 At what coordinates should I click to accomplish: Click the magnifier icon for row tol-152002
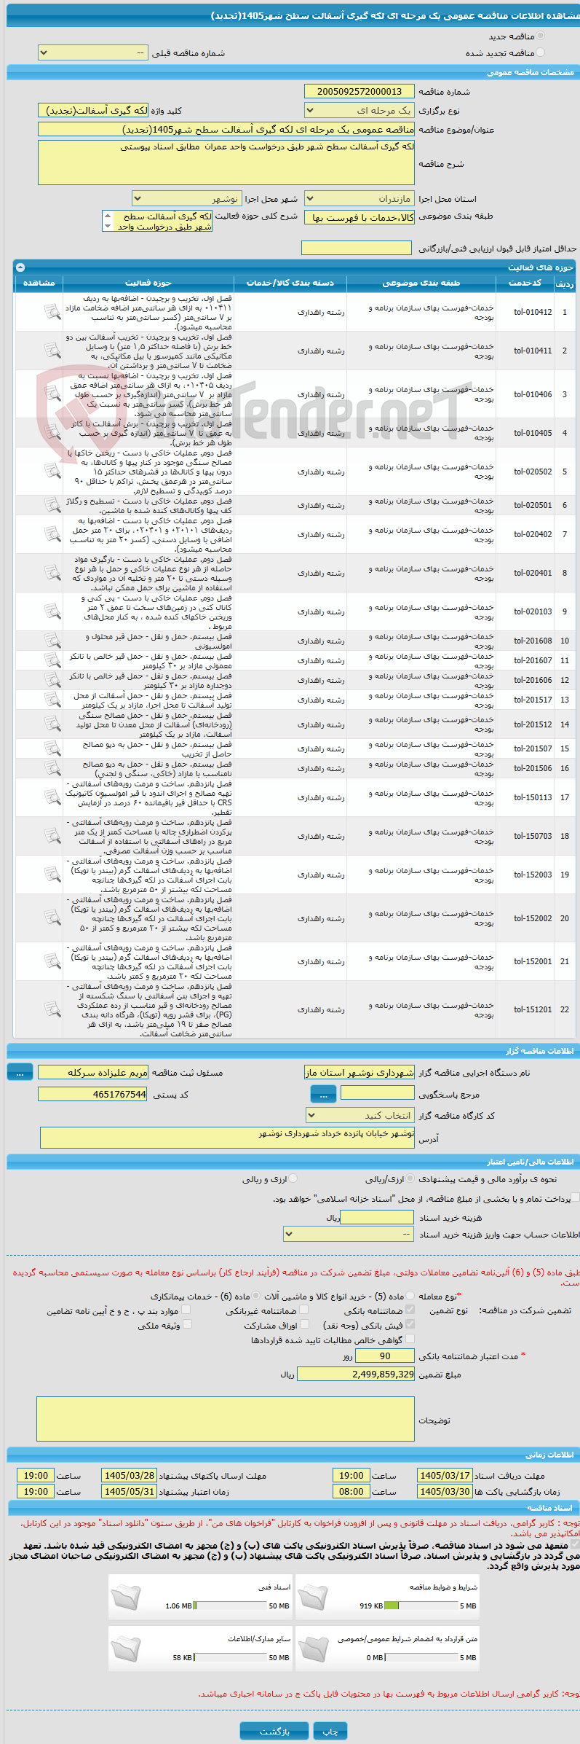tap(52, 919)
